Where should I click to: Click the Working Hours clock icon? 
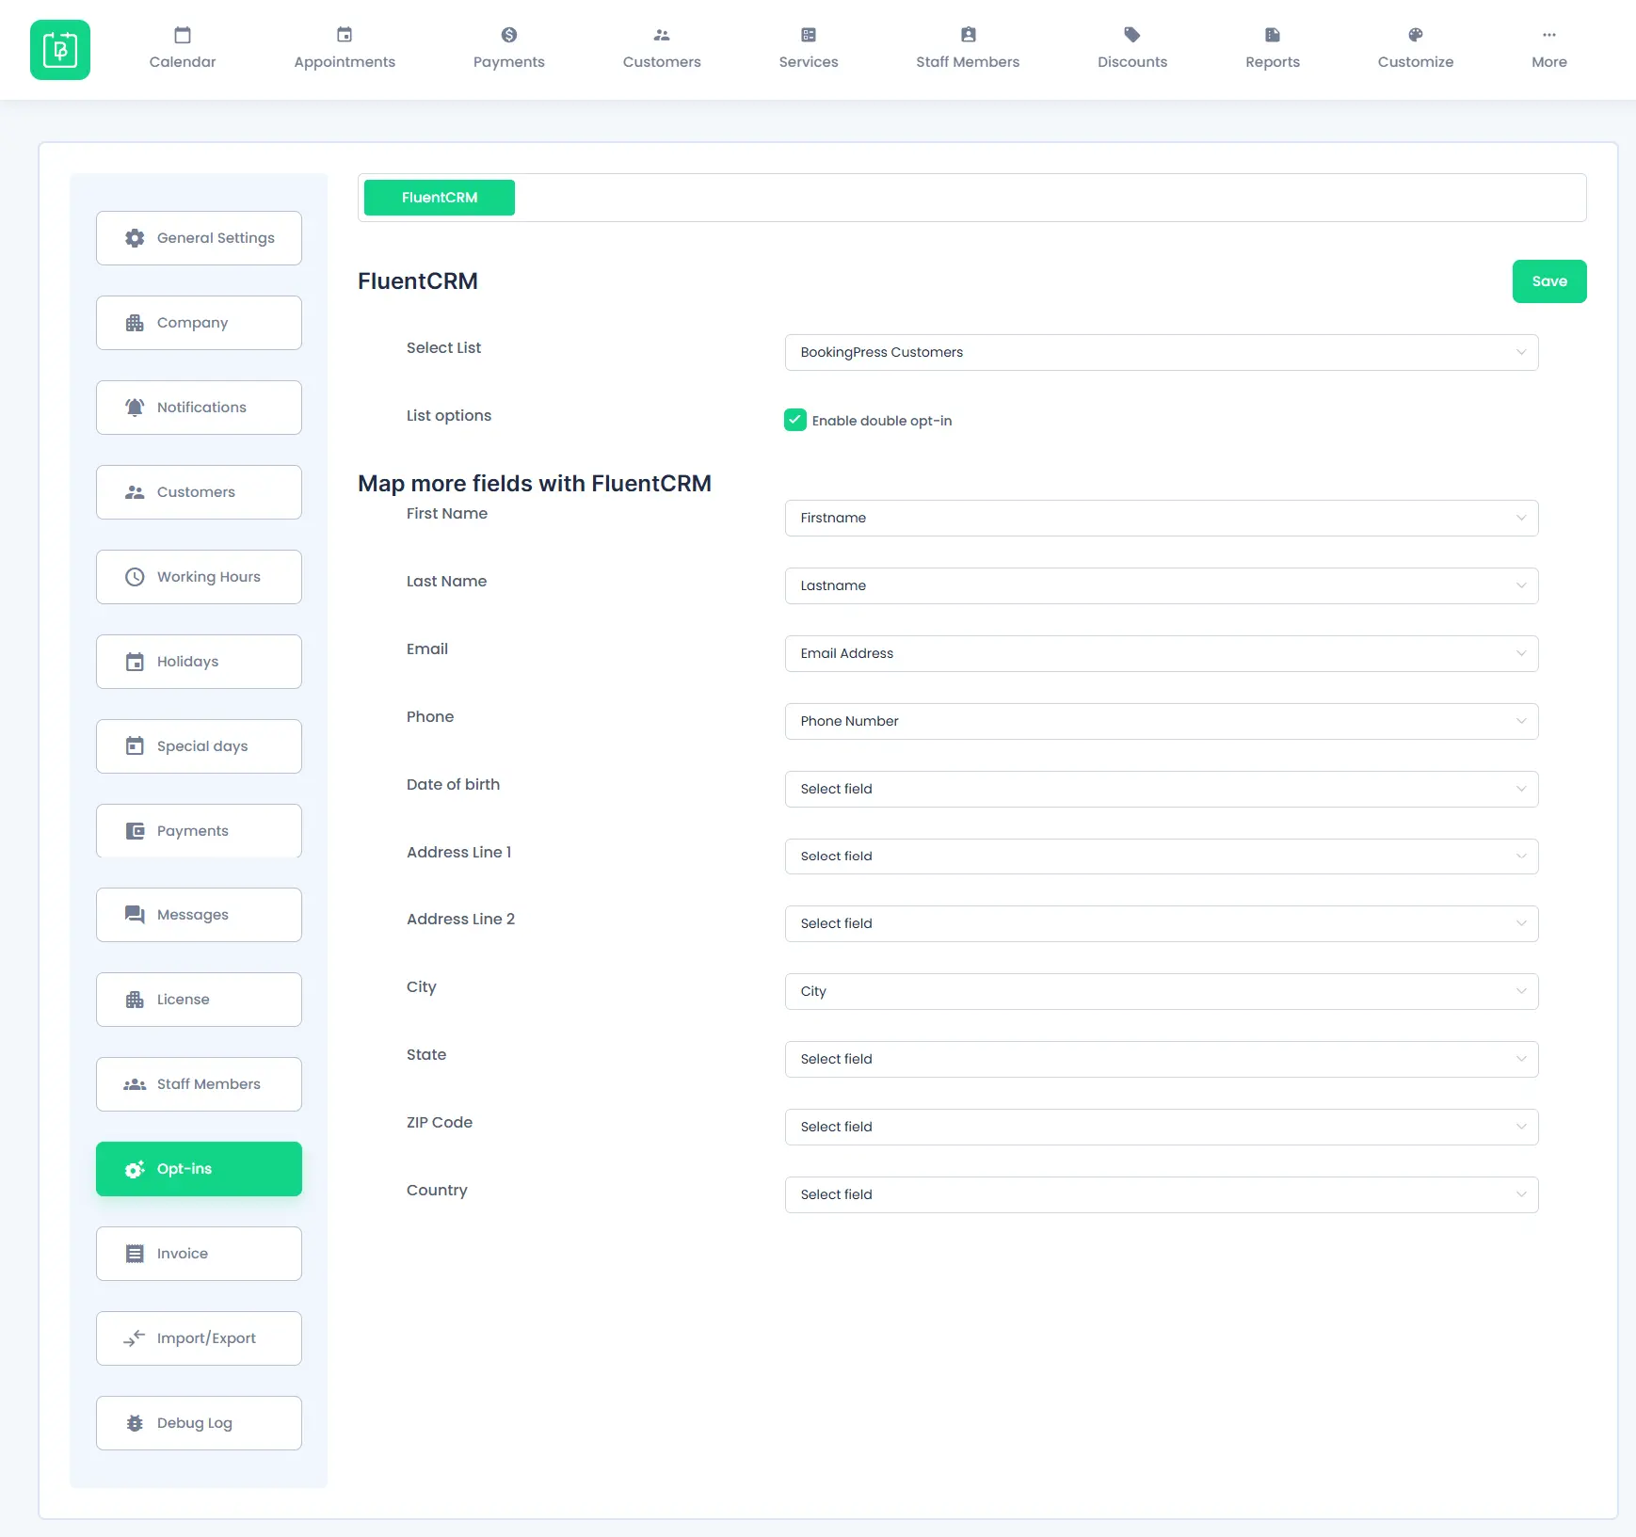pyautogui.click(x=135, y=577)
